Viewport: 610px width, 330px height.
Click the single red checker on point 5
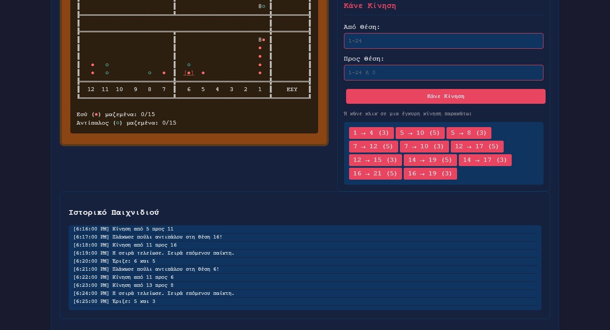pyautogui.click(x=203, y=73)
